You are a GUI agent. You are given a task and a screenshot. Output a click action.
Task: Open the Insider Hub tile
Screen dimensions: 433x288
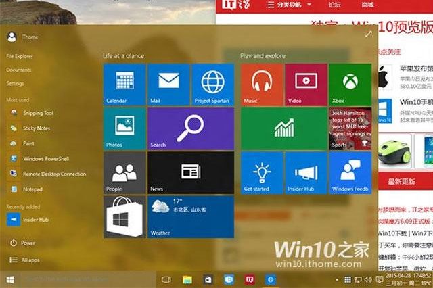306,173
